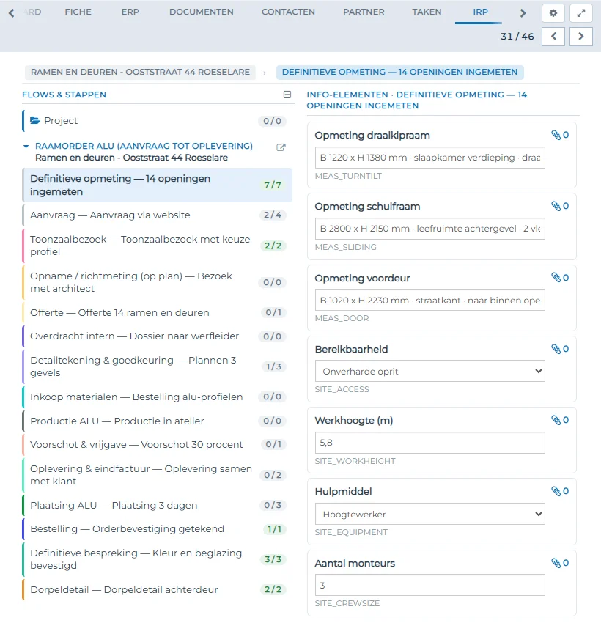Screen dimensions: 601x623
Task: Select step Offerte 14 ramen en deuren
Action: pyautogui.click(x=157, y=313)
